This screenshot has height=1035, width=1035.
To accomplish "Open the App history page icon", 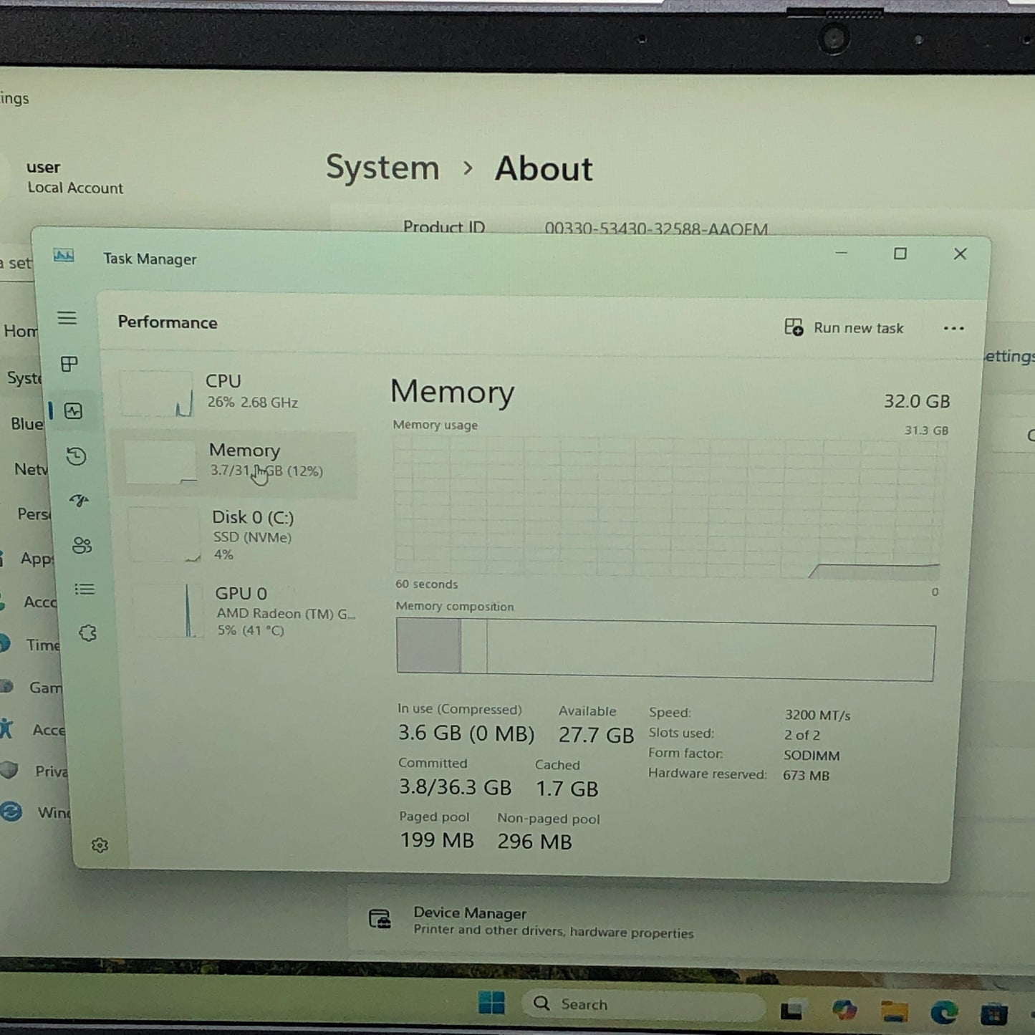I will (x=77, y=456).
